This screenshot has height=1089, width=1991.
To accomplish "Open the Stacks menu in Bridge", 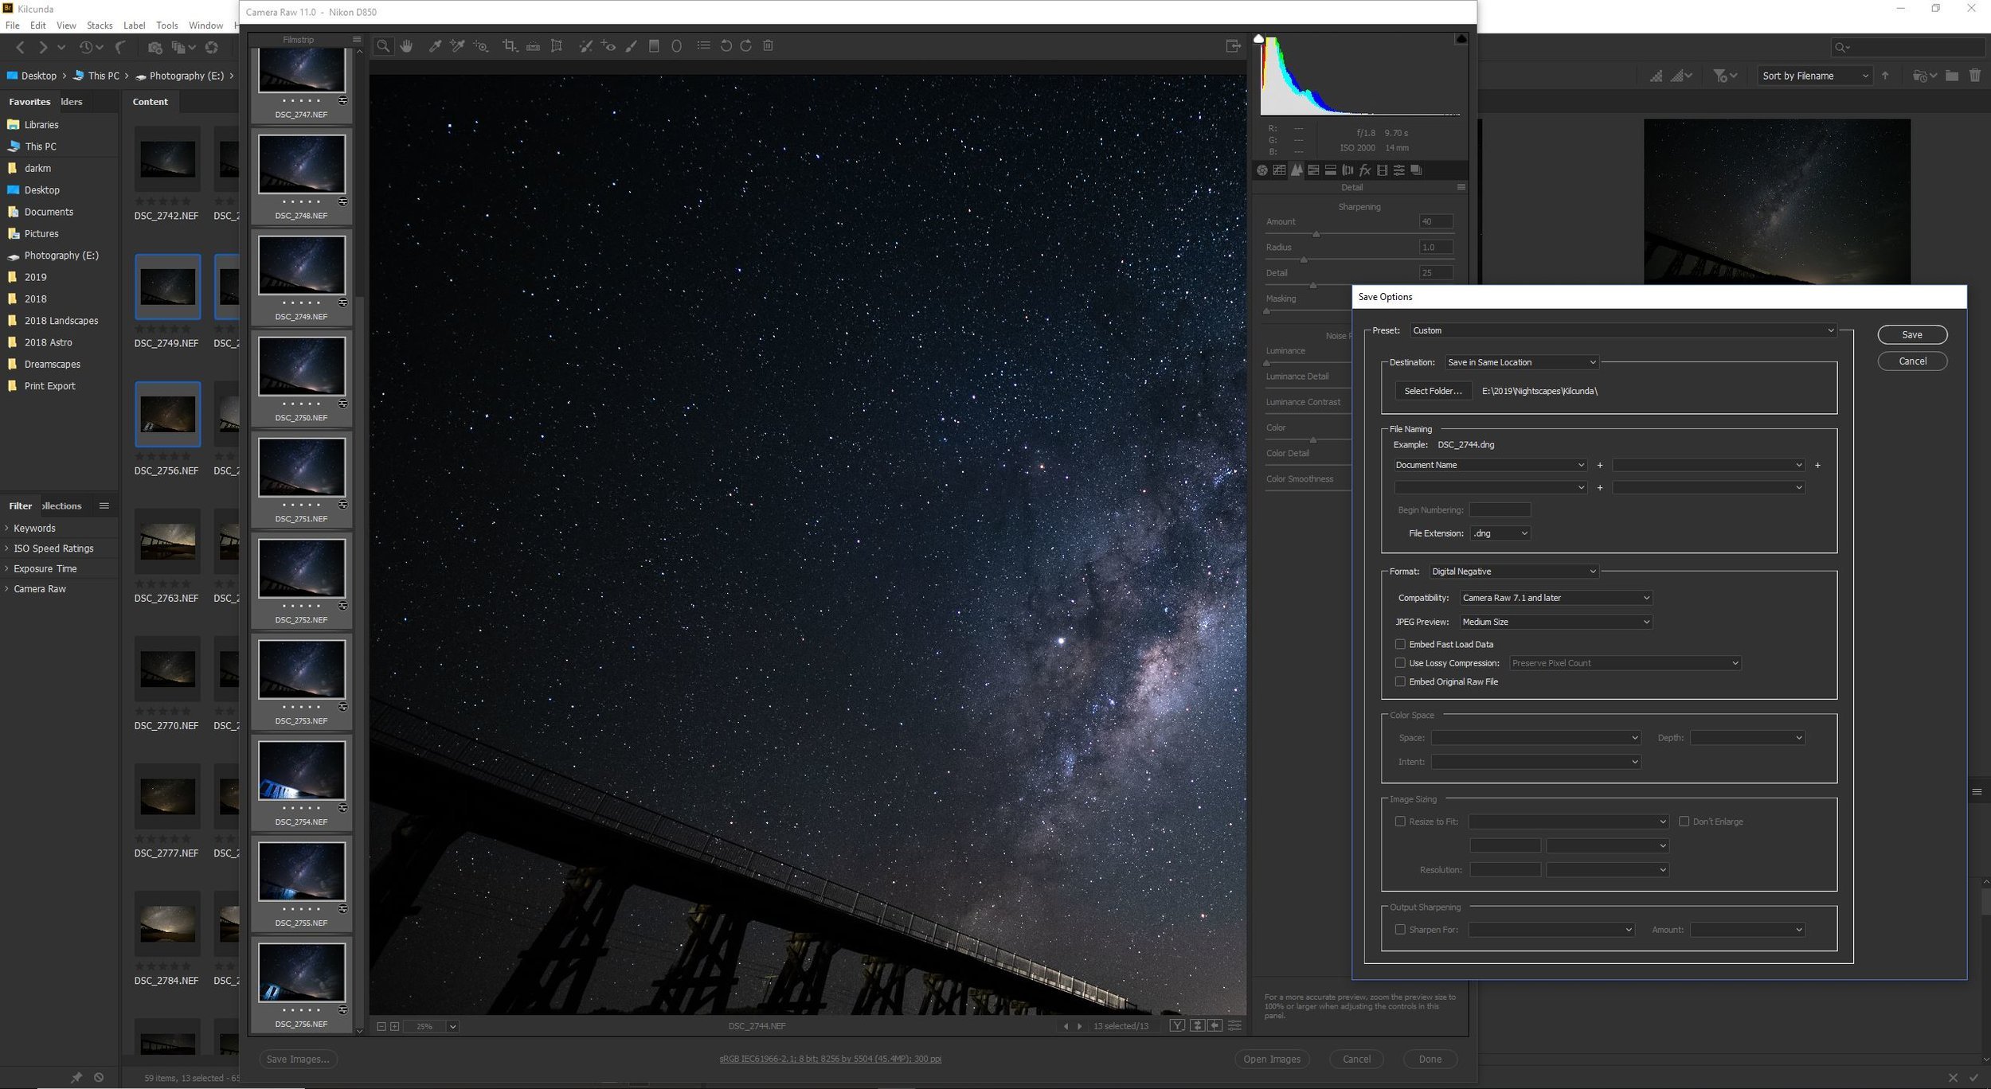I will click(100, 25).
